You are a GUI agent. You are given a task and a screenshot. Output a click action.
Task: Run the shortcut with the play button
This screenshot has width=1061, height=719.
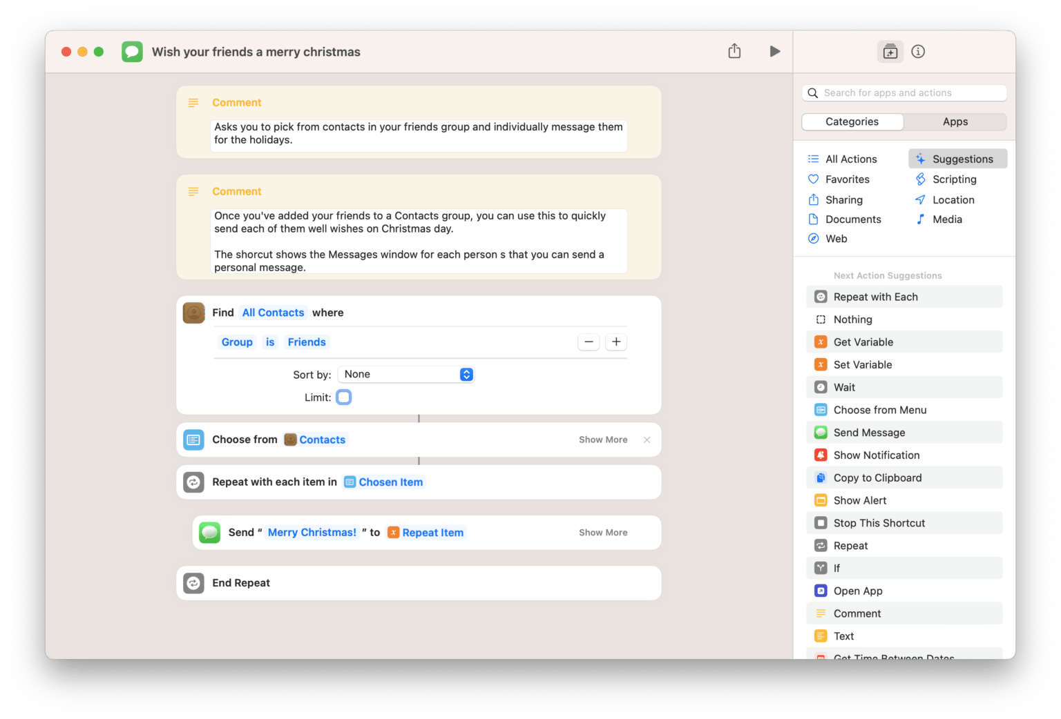pos(774,52)
